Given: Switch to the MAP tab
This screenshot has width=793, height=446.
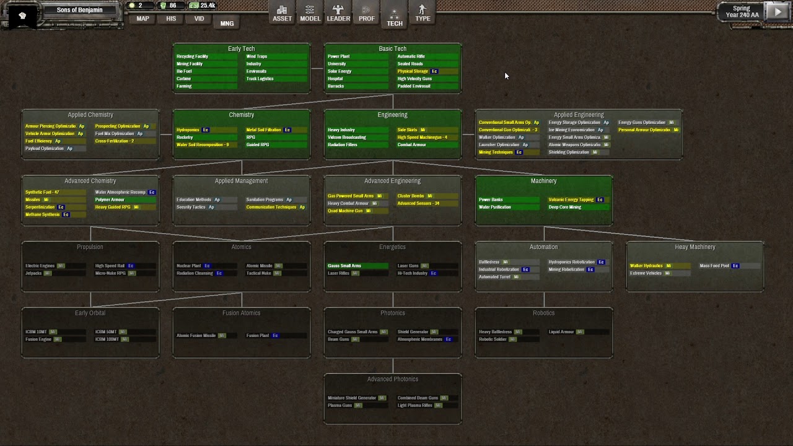Looking at the screenshot, I should tap(143, 19).
